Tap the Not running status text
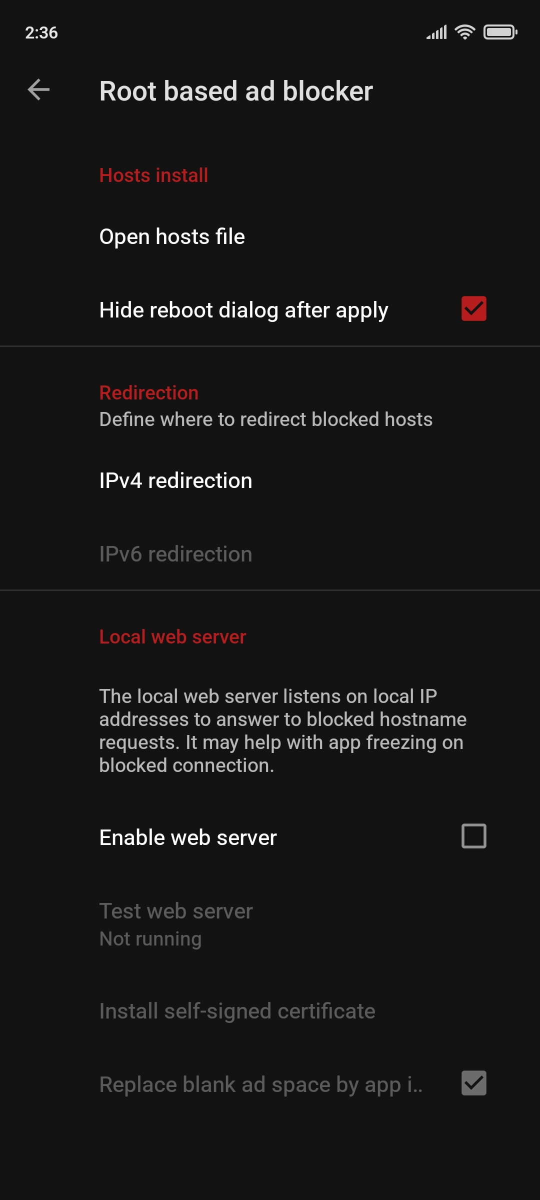The image size is (540, 1200). point(149,938)
